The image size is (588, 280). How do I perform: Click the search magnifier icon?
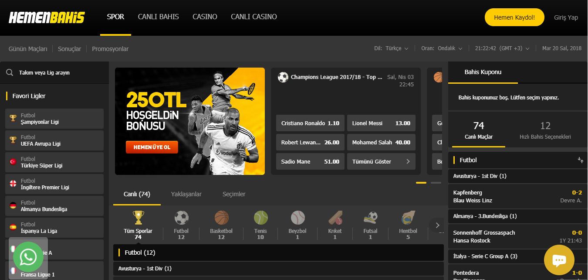tap(10, 73)
